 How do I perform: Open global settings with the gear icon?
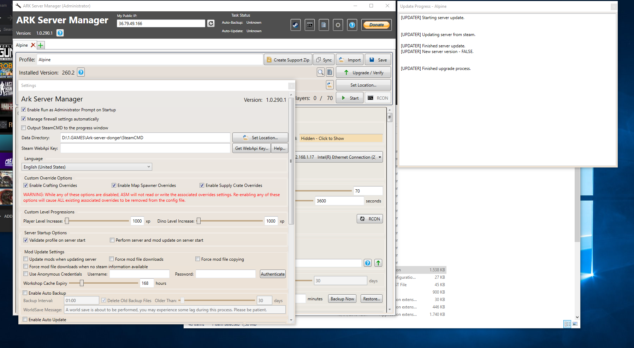[338, 25]
